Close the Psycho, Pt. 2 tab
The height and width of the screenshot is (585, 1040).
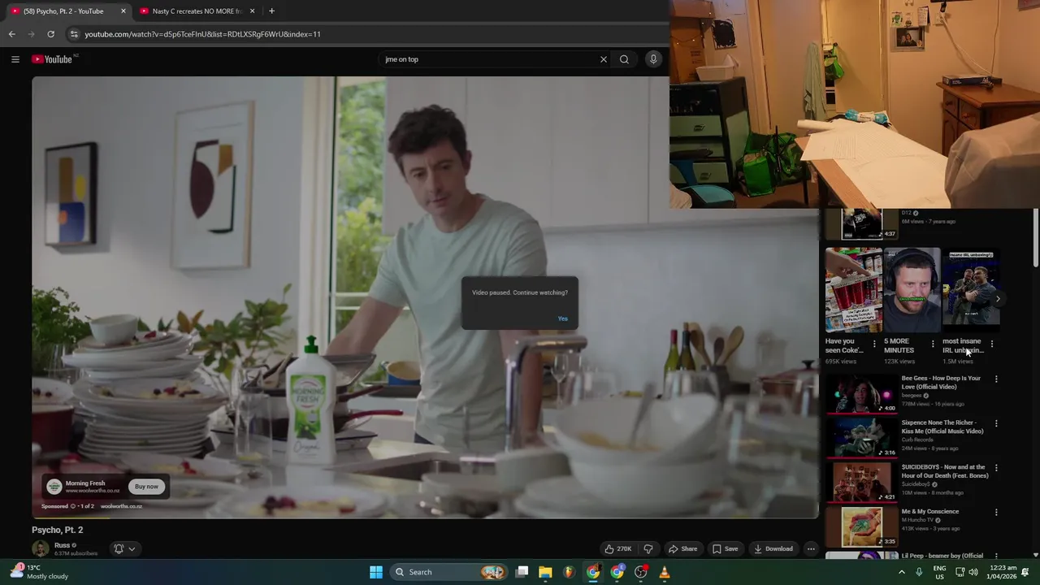tap(123, 11)
